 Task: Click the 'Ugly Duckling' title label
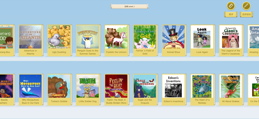click(59, 52)
